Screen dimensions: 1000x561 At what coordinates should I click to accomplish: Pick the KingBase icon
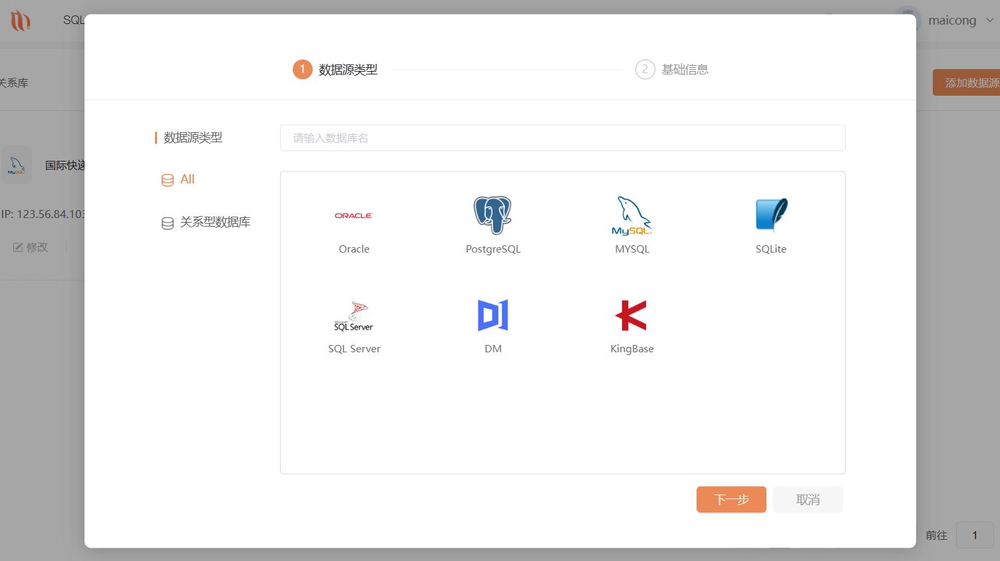click(632, 315)
